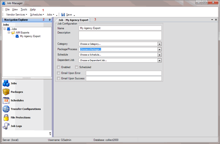Select My Agency Export tree node

pyautogui.click(x=30, y=36)
